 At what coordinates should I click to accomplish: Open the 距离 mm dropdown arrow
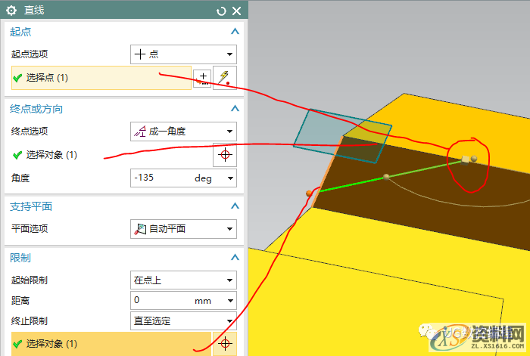pyautogui.click(x=230, y=301)
